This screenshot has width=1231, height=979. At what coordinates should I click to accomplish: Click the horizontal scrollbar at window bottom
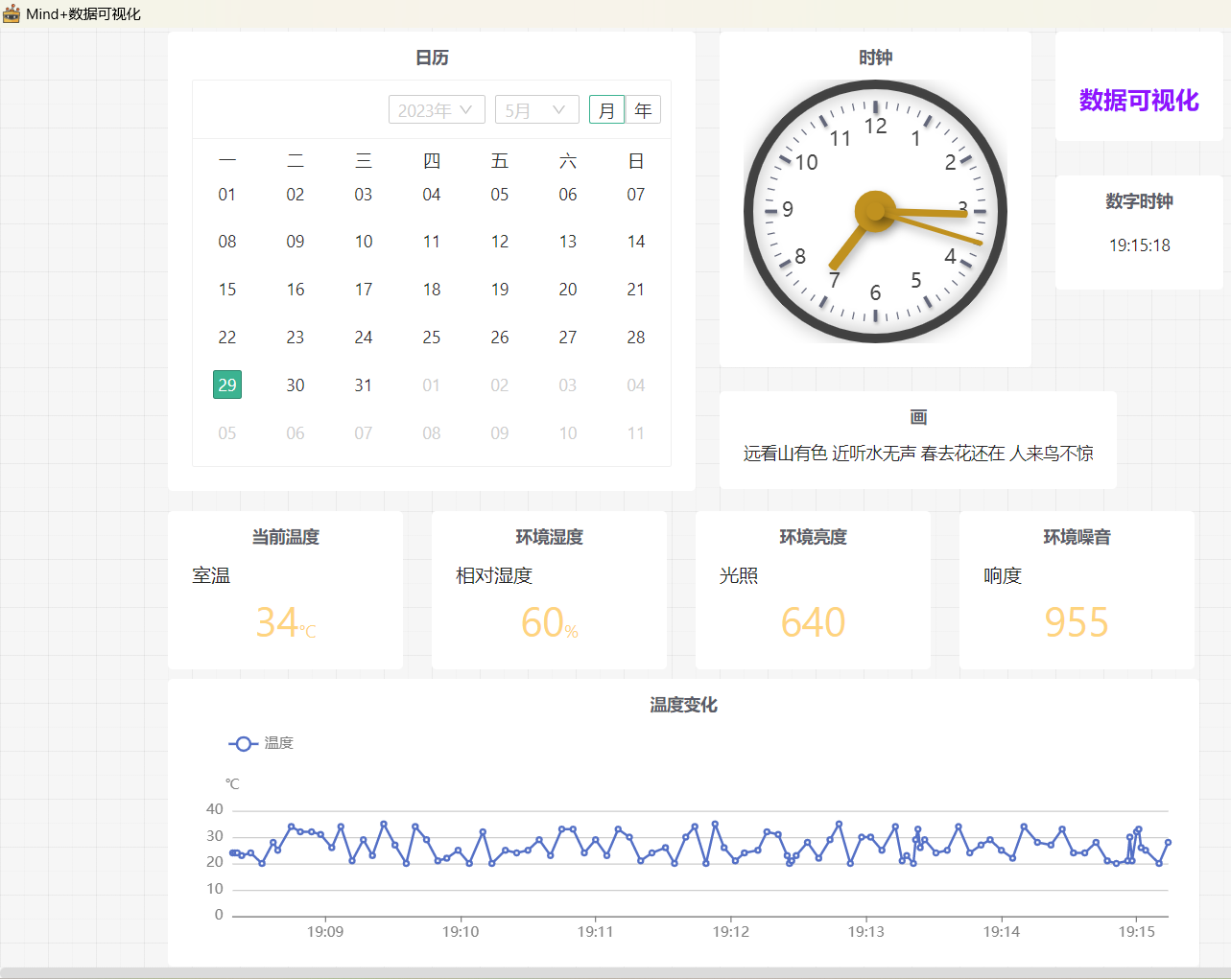pyautogui.click(x=615, y=973)
